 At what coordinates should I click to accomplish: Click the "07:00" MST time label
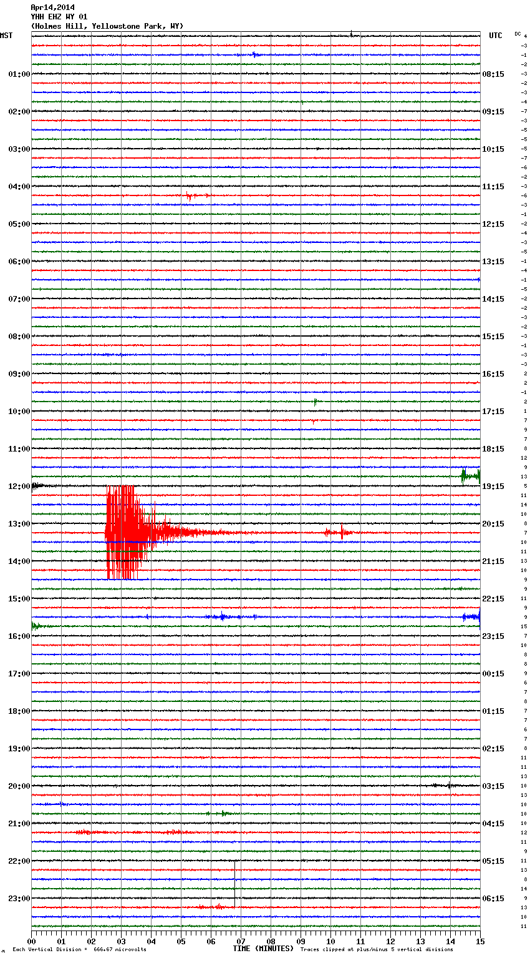pos(19,299)
